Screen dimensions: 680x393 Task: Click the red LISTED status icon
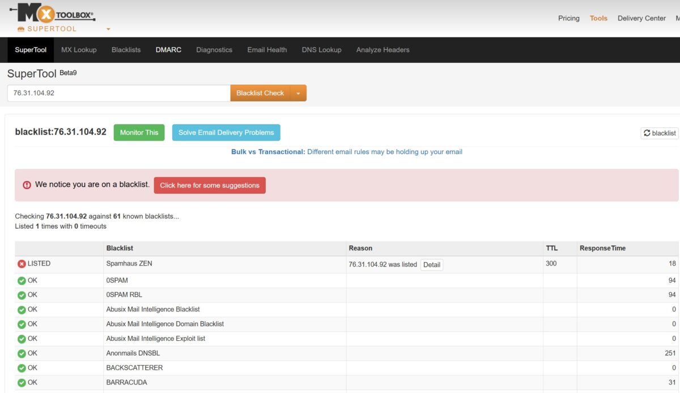click(x=22, y=264)
